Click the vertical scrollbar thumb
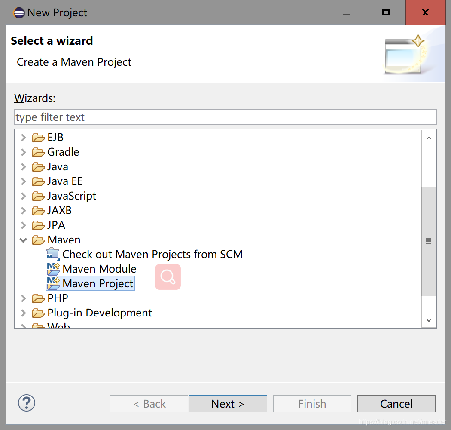This screenshot has height=430, width=451. (x=429, y=241)
